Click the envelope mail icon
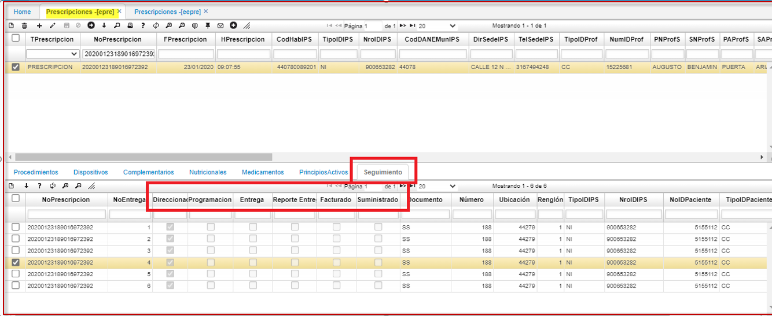This screenshot has width=772, height=316. tap(220, 26)
